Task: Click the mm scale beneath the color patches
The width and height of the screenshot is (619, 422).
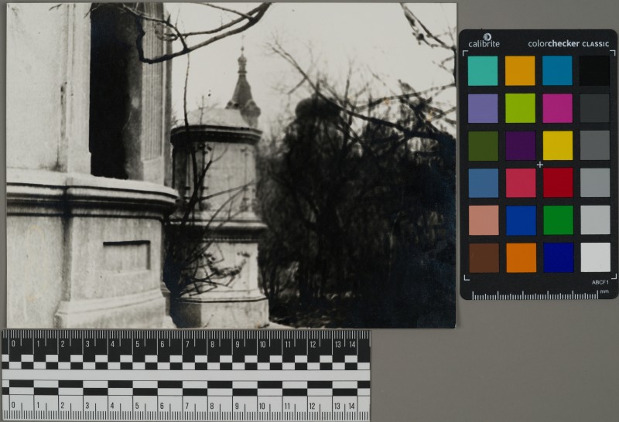Action: pos(539,294)
